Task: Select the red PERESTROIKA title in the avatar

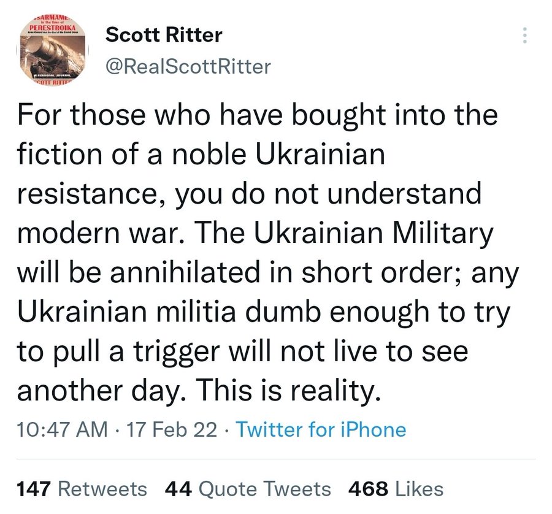Action: [x=53, y=27]
